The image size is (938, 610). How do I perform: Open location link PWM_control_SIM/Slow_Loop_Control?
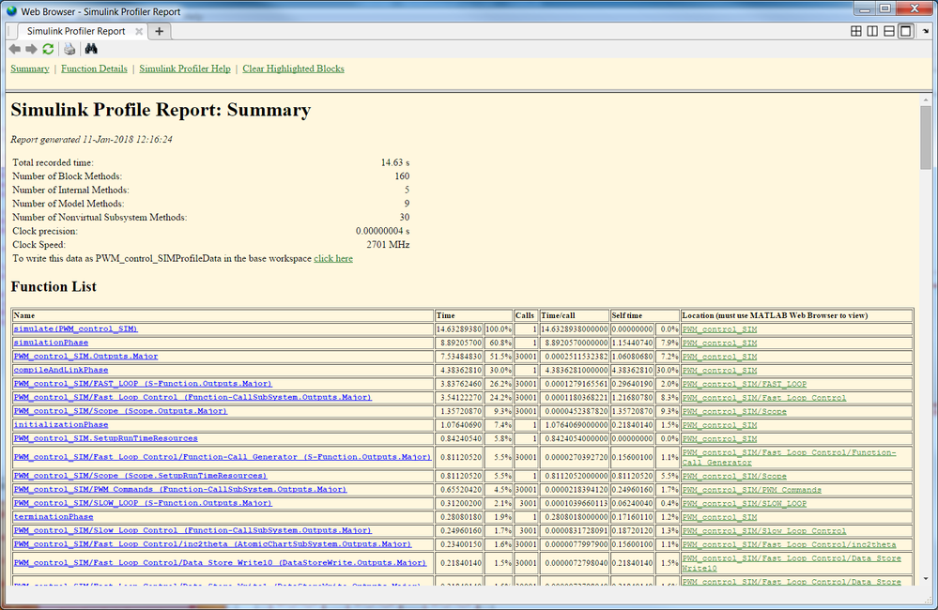click(764, 532)
